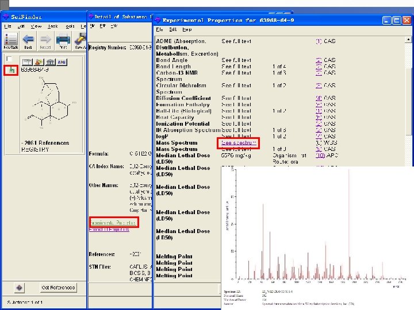Open File menu in Experimental Properties window
Screen dimensions: 414x310
pos(159,29)
